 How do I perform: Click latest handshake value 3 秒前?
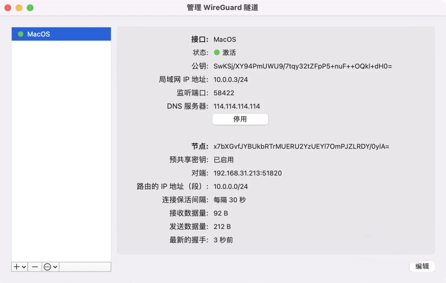click(x=223, y=240)
